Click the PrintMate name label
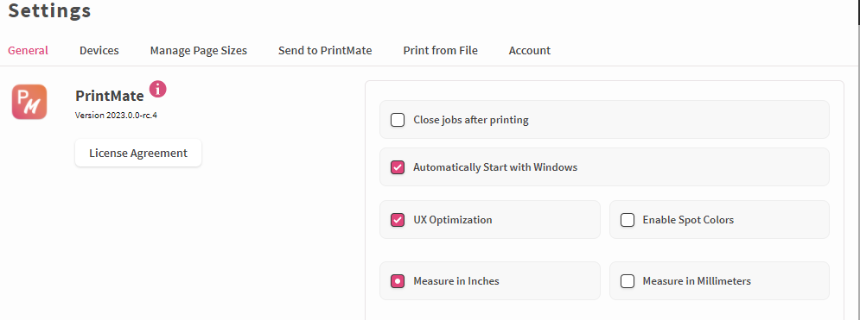 (x=110, y=96)
